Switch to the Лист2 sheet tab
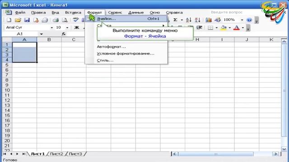 click(56, 154)
